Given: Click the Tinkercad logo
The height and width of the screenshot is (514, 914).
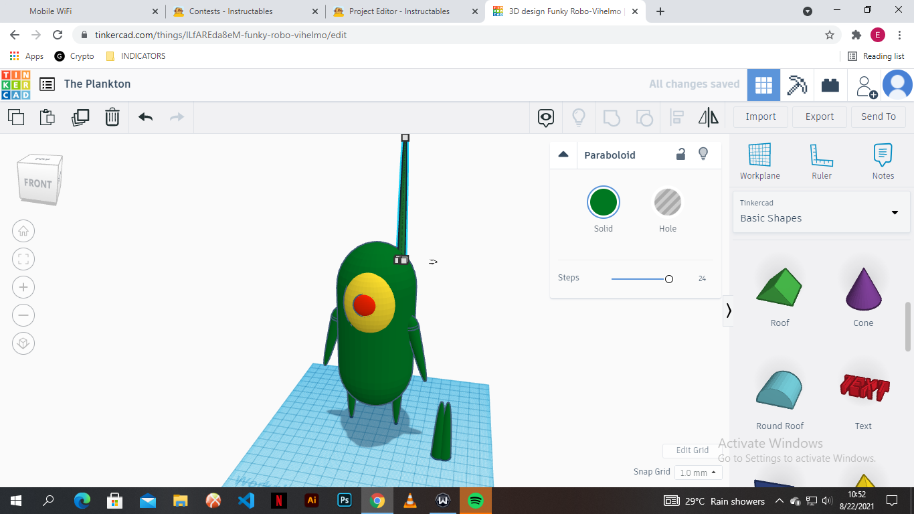Looking at the screenshot, I should click(x=16, y=85).
